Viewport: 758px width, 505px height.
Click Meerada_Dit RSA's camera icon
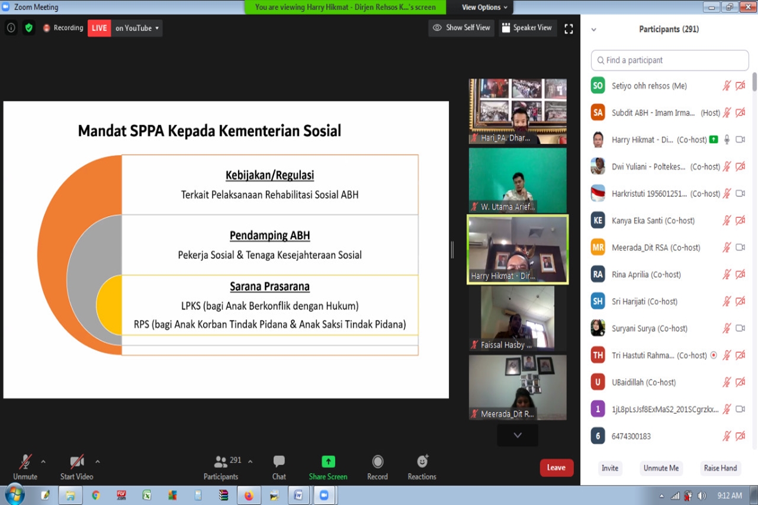740,247
